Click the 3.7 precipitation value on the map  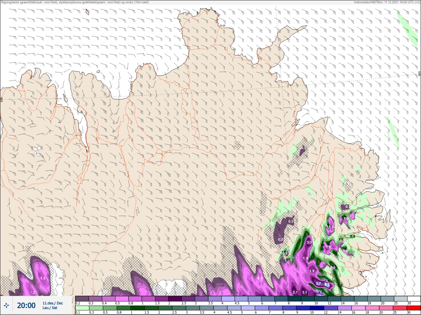click(x=318, y=283)
